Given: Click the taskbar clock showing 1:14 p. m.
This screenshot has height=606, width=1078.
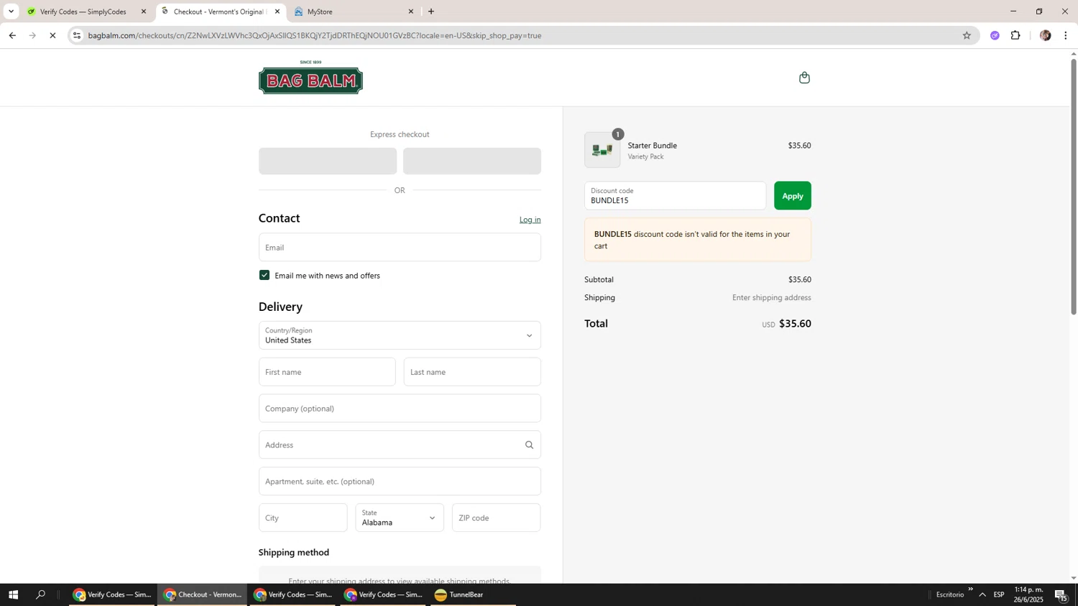Looking at the screenshot, I should tap(1028, 595).
